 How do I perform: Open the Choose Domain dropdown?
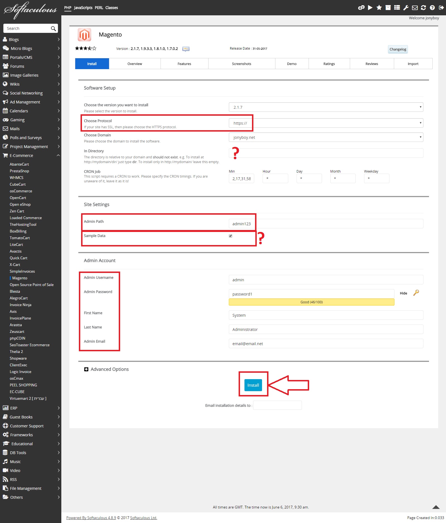pyautogui.click(x=326, y=137)
